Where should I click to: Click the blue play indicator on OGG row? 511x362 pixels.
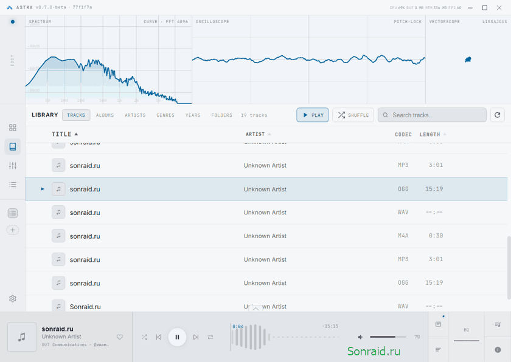tap(43, 189)
